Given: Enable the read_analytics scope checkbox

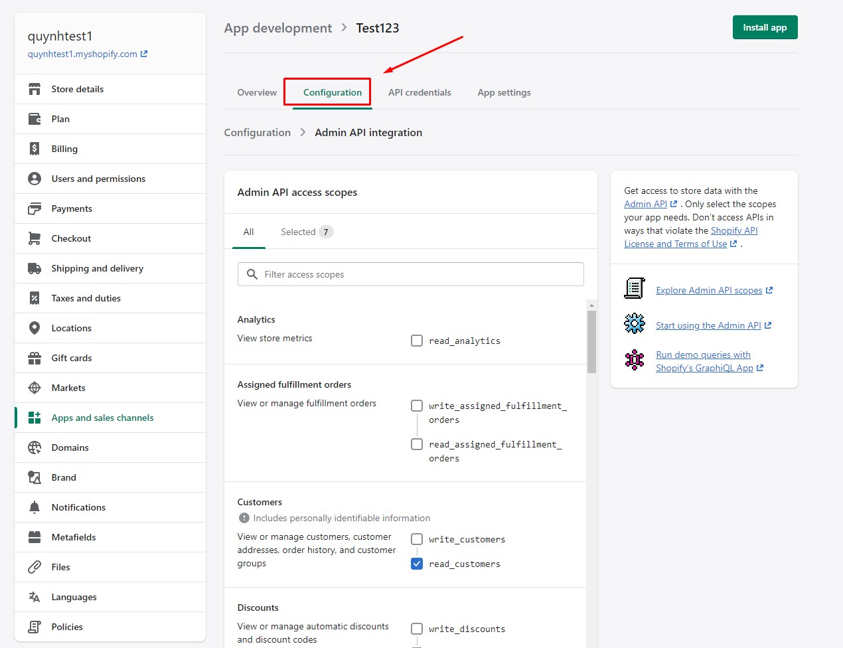Looking at the screenshot, I should [417, 341].
